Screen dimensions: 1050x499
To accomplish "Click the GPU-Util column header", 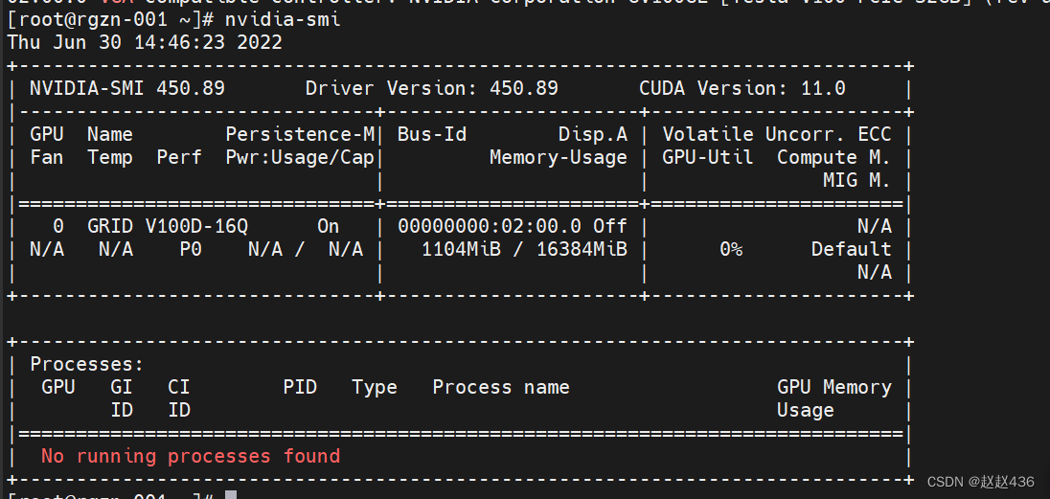I will [x=707, y=157].
